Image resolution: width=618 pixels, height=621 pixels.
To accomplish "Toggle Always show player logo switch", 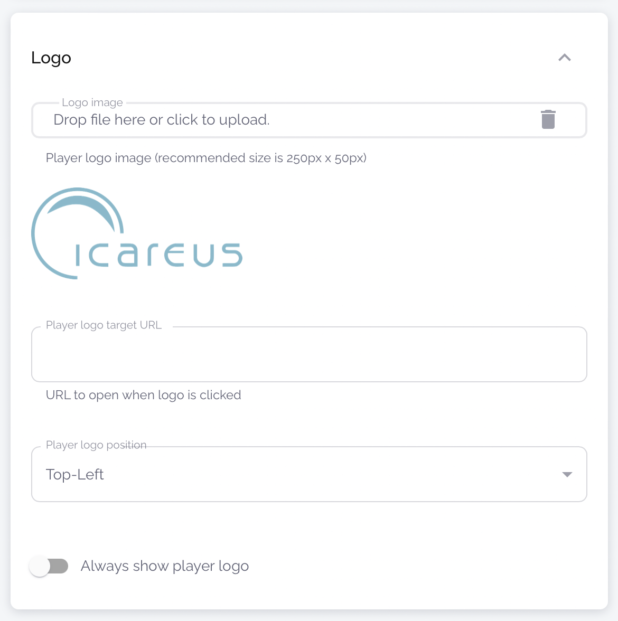I will pos(49,566).
